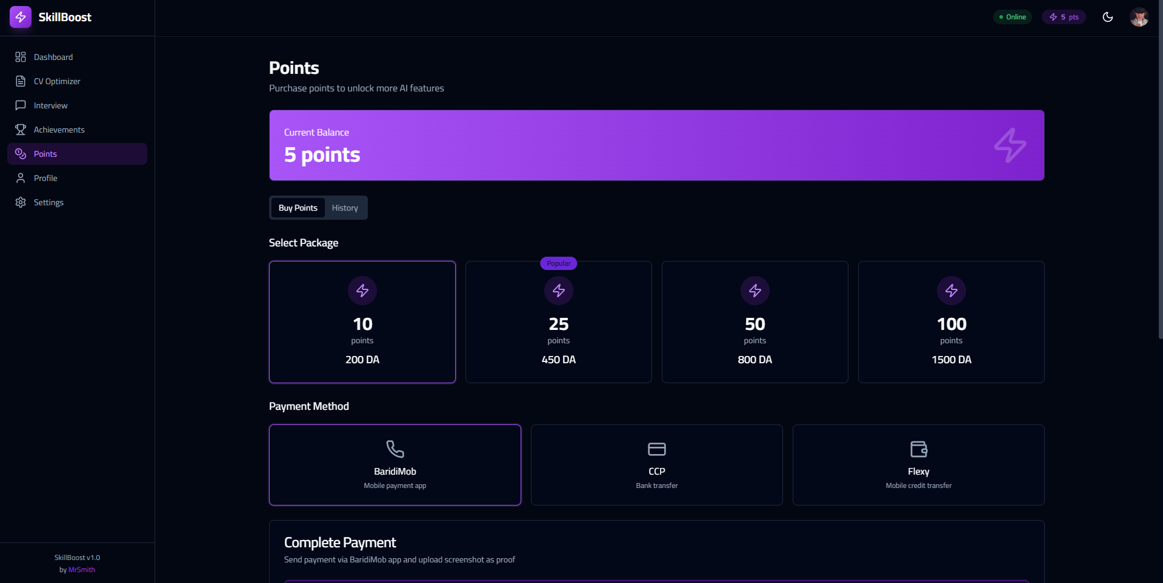Viewport: 1163px width, 583px height.
Task: Toggle dark mode with the moon icon
Action: (1108, 17)
